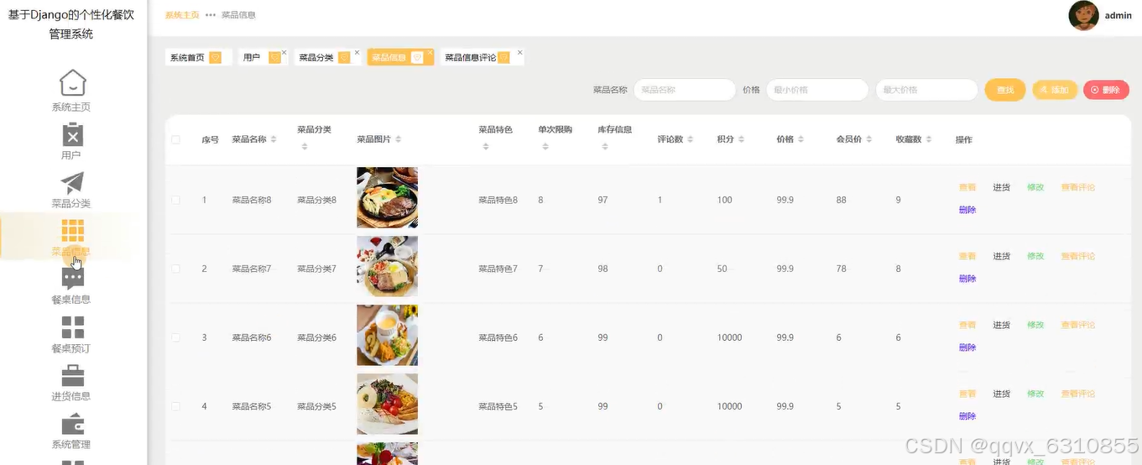
Task: Open 进货信息 briefcase sidebar icon
Action: pos(73,375)
